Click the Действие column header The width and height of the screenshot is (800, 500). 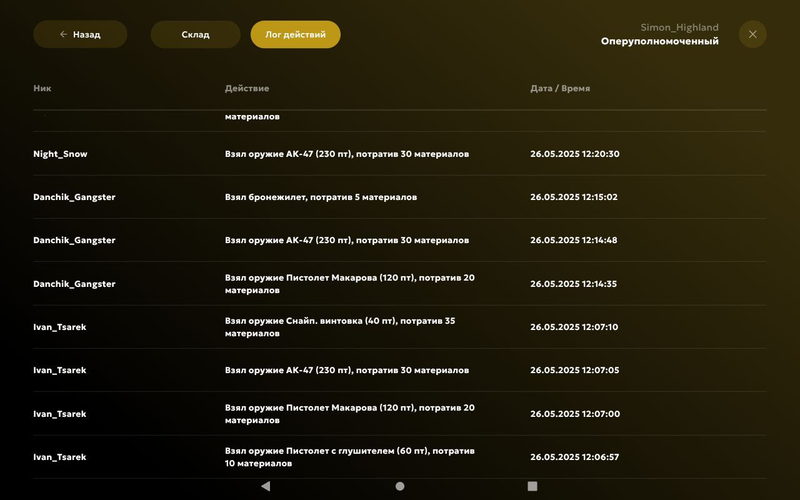pyautogui.click(x=247, y=88)
